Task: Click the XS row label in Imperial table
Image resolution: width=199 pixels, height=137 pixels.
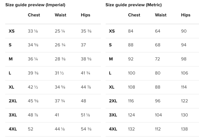Action: pos(11,31)
